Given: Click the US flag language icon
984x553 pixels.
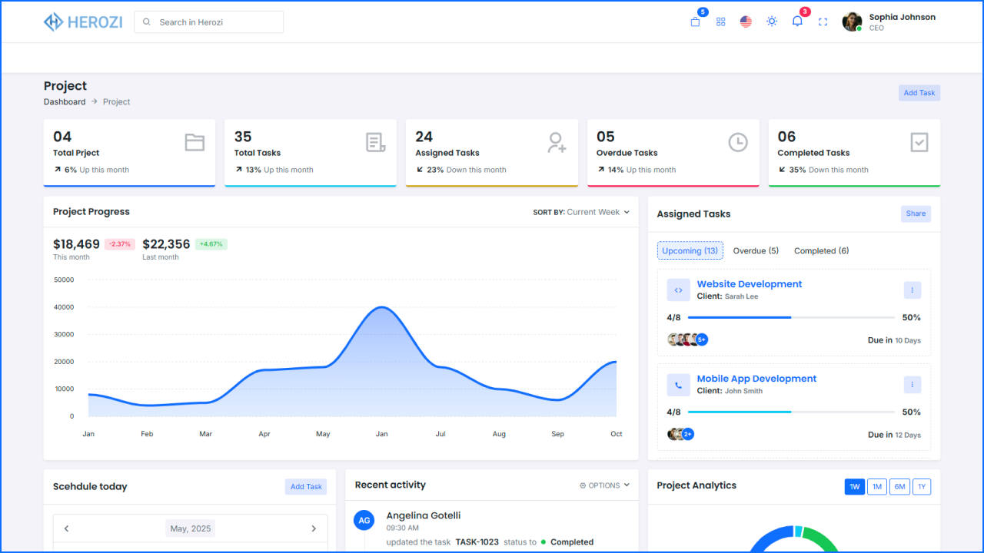Looking at the screenshot, I should (x=746, y=22).
